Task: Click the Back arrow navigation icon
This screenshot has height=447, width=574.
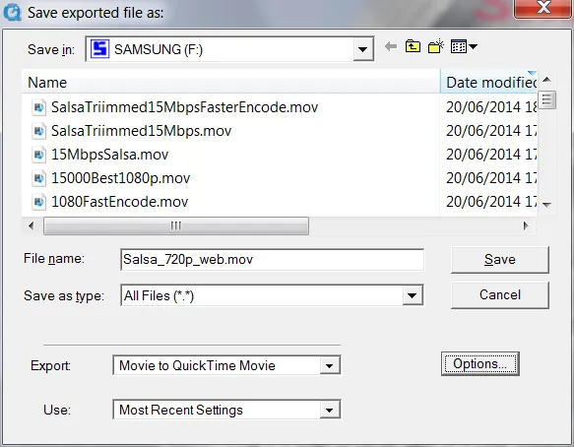Action: [391, 47]
